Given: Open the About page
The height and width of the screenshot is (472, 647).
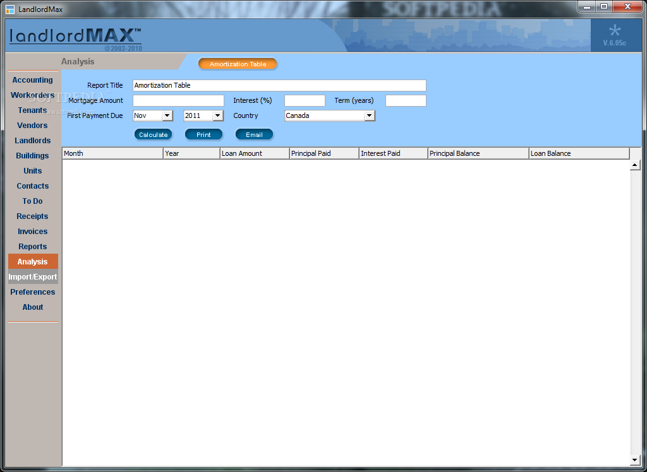Looking at the screenshot, I should tap(33, 307).
